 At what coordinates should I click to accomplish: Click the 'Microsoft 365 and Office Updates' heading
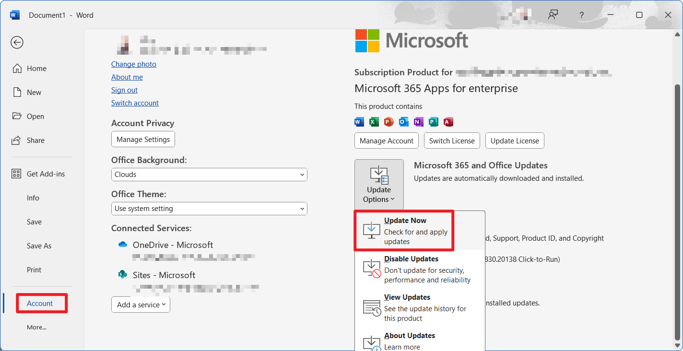coord(481,165)
